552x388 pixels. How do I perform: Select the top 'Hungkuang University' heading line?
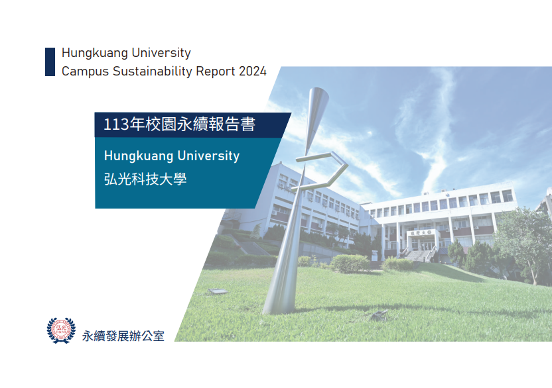coord(126,53)
